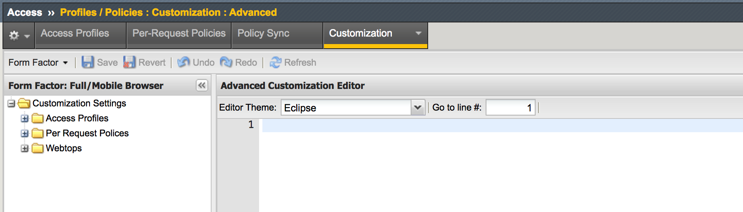Click the Save disk icon

(87, 62)
